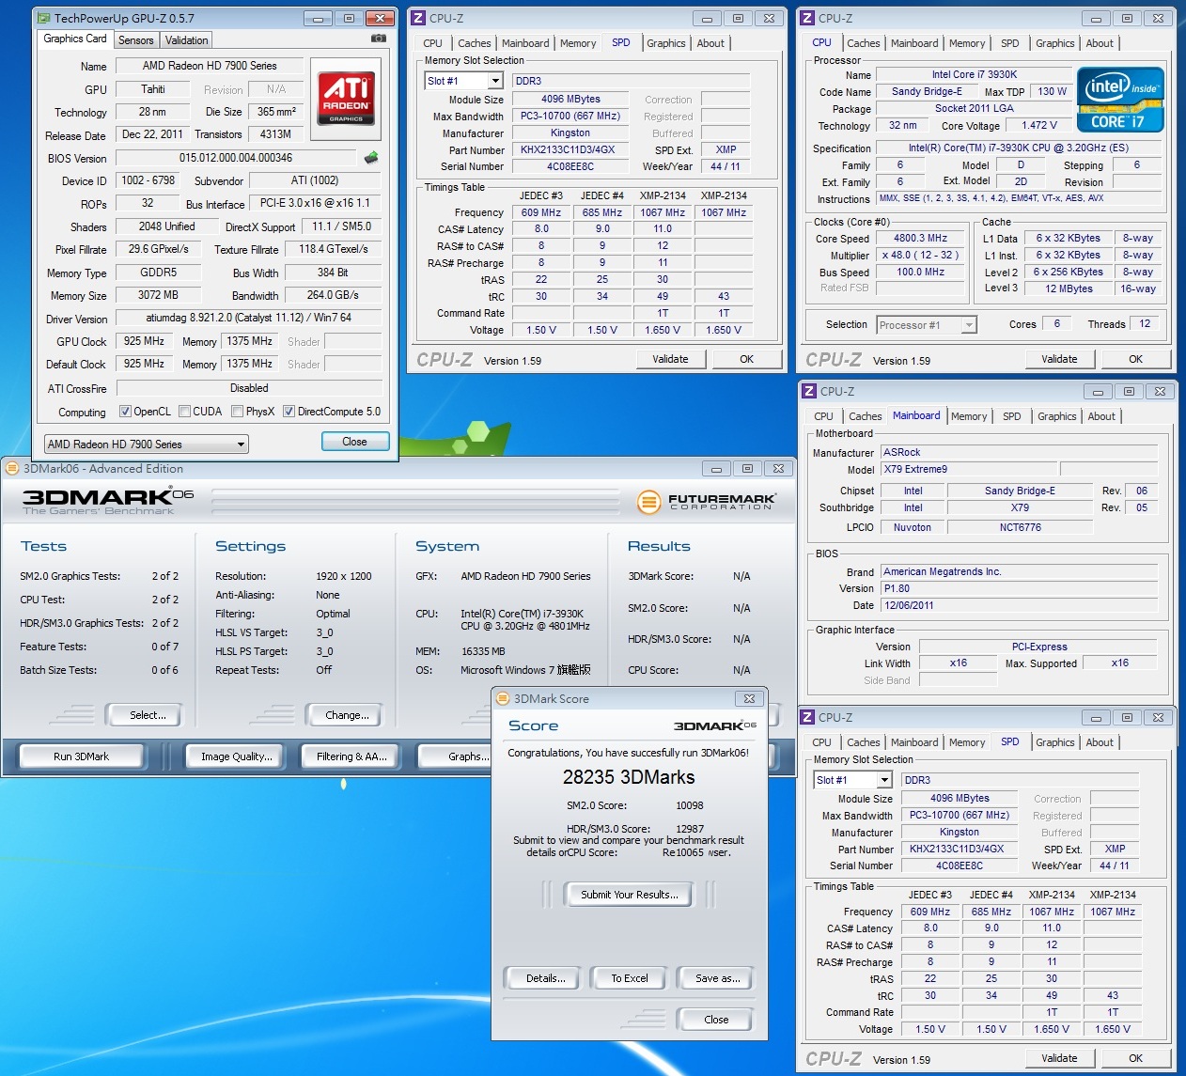Toggle the PhysX checkbox
Screen dimensions: 1186x1076
click(x=238, y=412)
